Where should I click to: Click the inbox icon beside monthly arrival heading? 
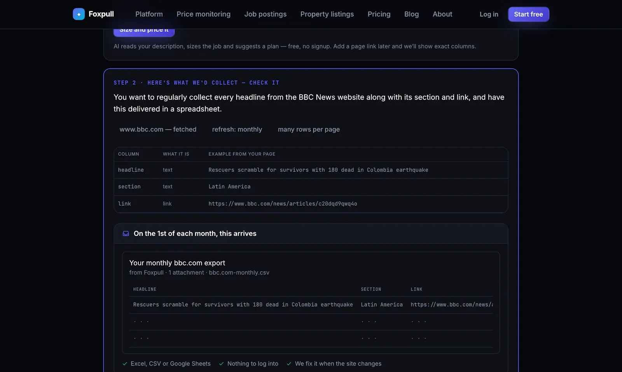[x=126, y=234]
